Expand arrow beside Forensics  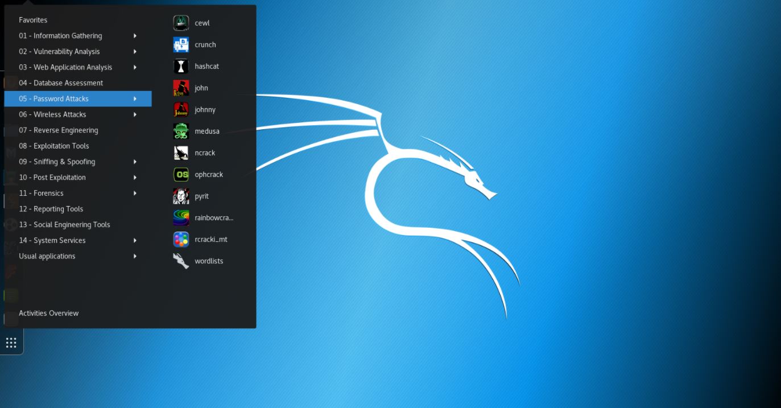point(135,193)
